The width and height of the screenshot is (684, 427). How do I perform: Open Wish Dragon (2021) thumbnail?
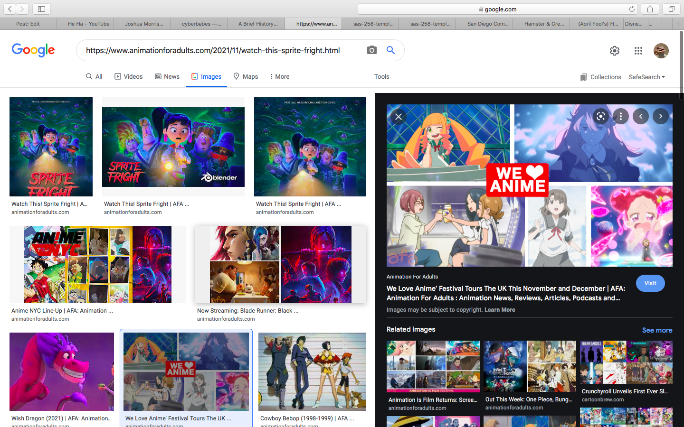click(62, 371)
